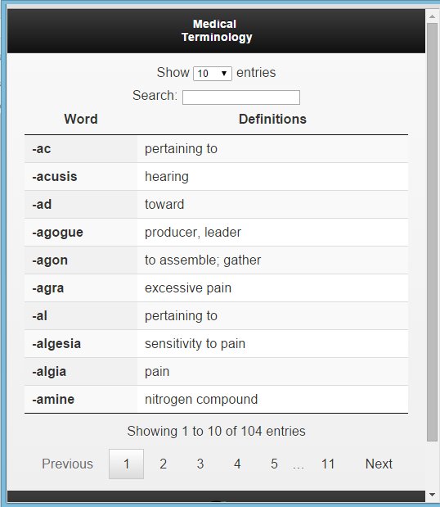Click the Previous pagination button
The width and height of the screenshot is (440, 507).
click(67, 464)
